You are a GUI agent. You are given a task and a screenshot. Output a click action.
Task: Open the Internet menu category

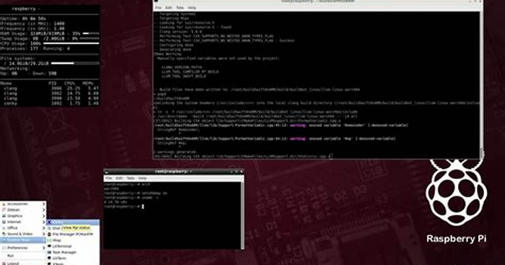pos(23,222)
